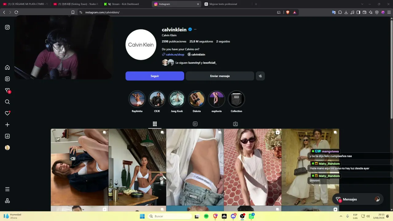Screen dimensions: 393x221
Task: Open the Mensajes floating button
Action: pos(357,199)
